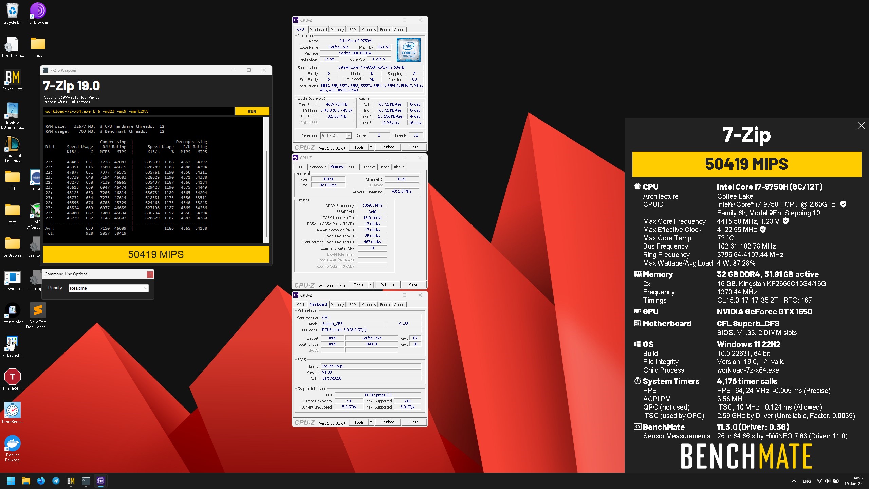Open cctWin.exe desktop icon
The image size is (869, 489).
(12, 280)
